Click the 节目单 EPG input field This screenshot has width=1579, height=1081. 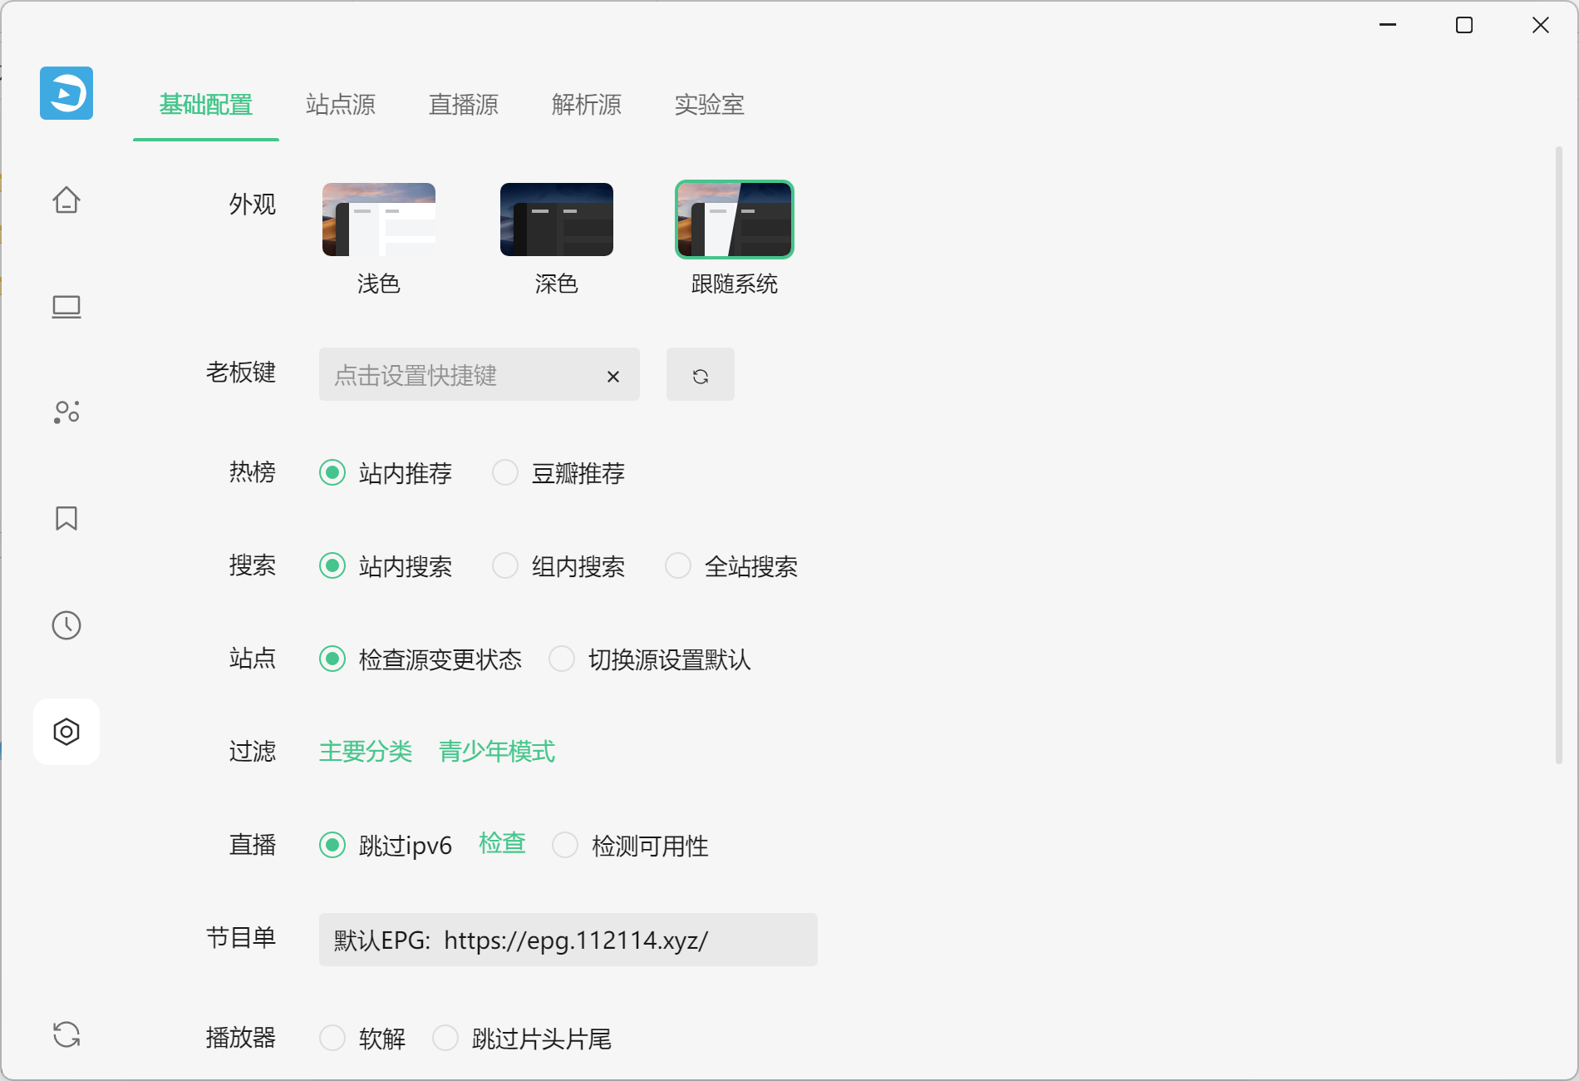pos(568,940)
